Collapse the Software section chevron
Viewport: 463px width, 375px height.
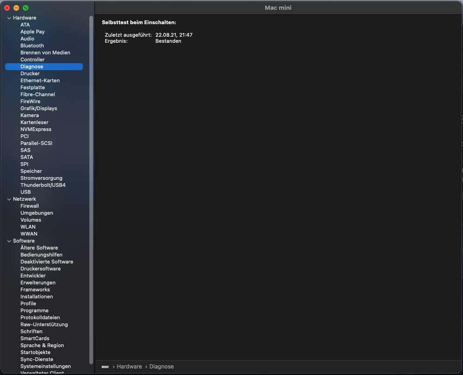click(9, 241)
